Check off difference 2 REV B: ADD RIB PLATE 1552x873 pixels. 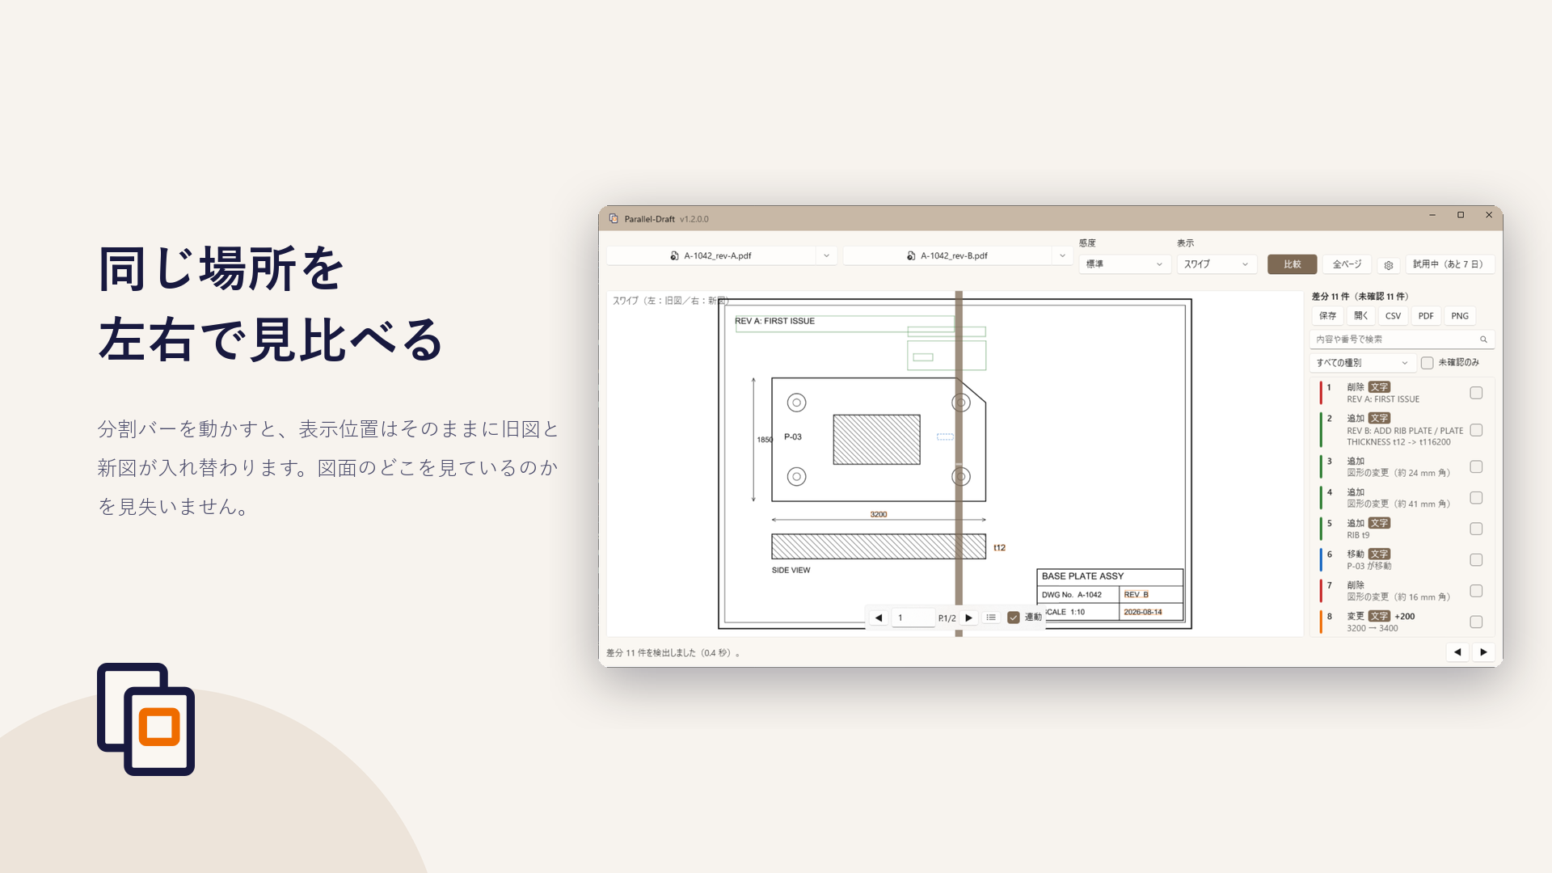(x=1476, y=430)
